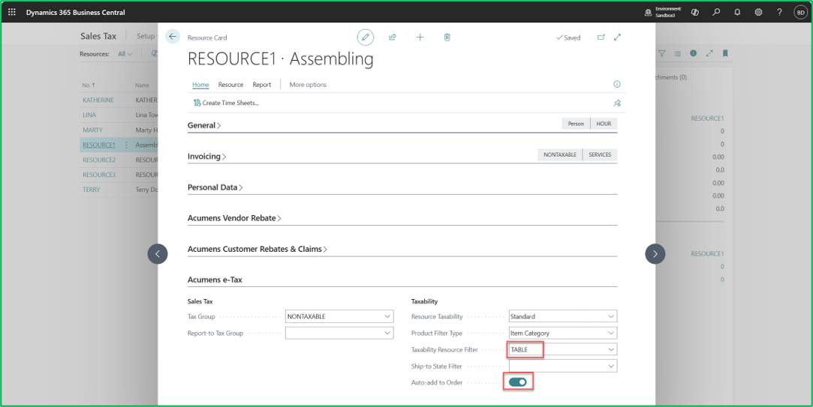Screen dimensions: 813x407
Task: Open RESOURCE2 in the list
Action: (x=99, y=160)
